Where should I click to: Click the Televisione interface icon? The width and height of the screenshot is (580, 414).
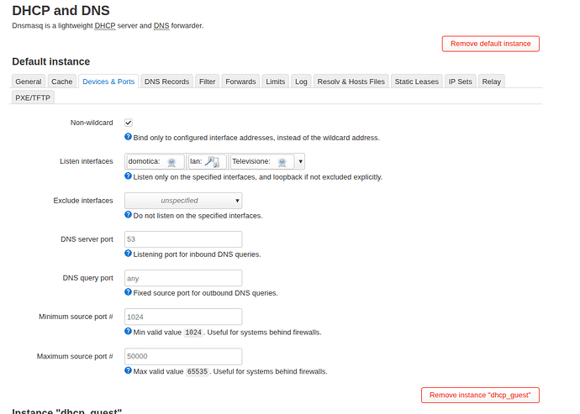pos(282,161)
